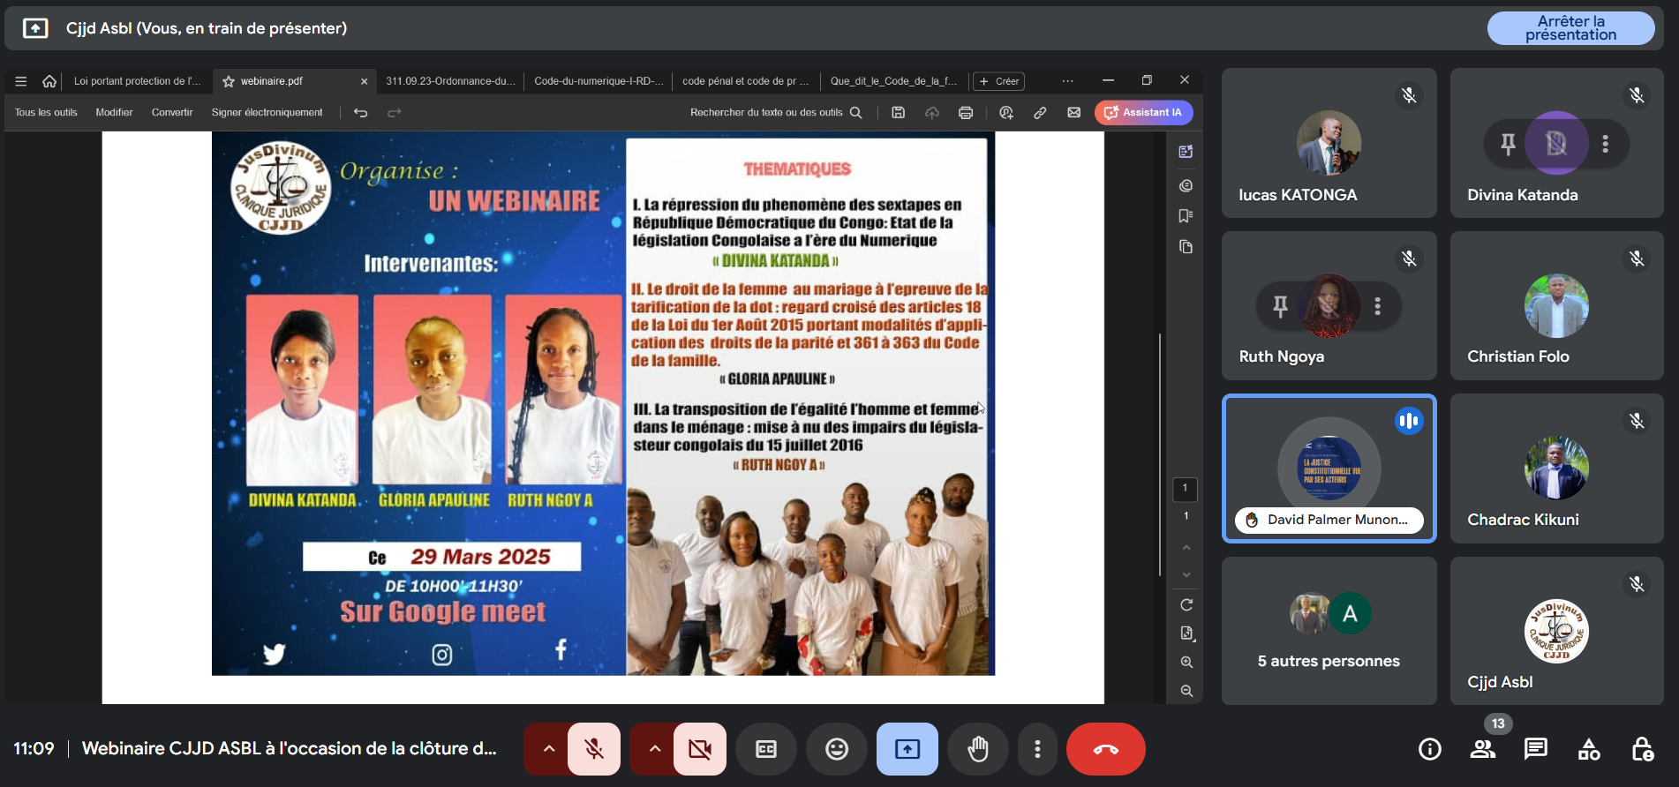
Task: Expand audio settings arrow next to microphone
Action: pos(548,749)
